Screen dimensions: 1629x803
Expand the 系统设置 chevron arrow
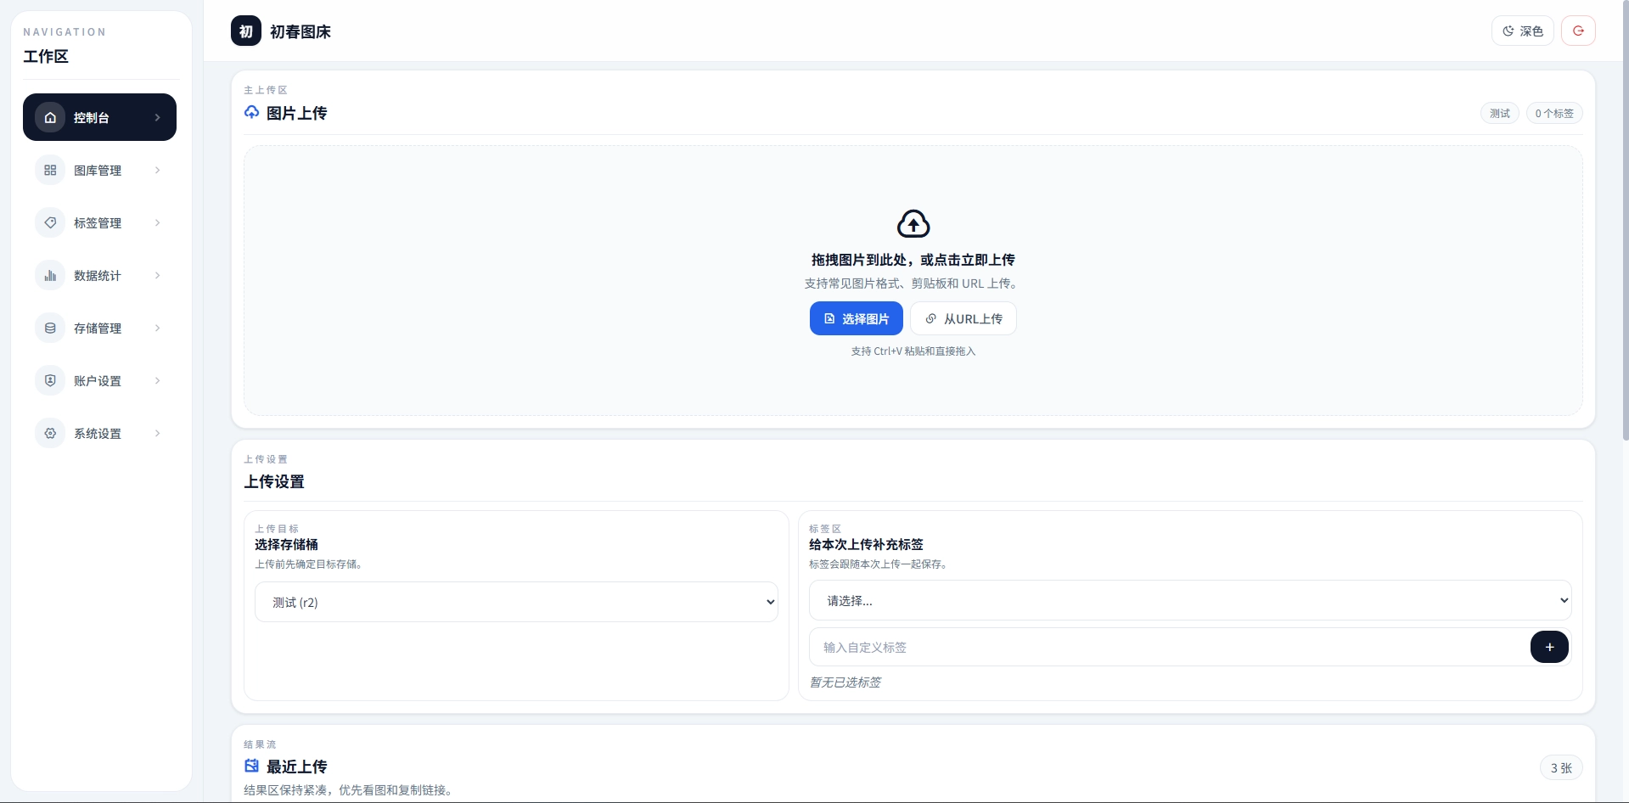pyautogui.click(x=157, y=433)
